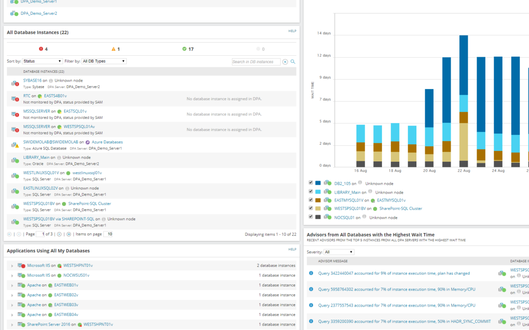The height and width of the screenshot is (330, 529).
Task: Uncheck the LIBRARY_Main legend checkbox
Action: click(311, 191)
